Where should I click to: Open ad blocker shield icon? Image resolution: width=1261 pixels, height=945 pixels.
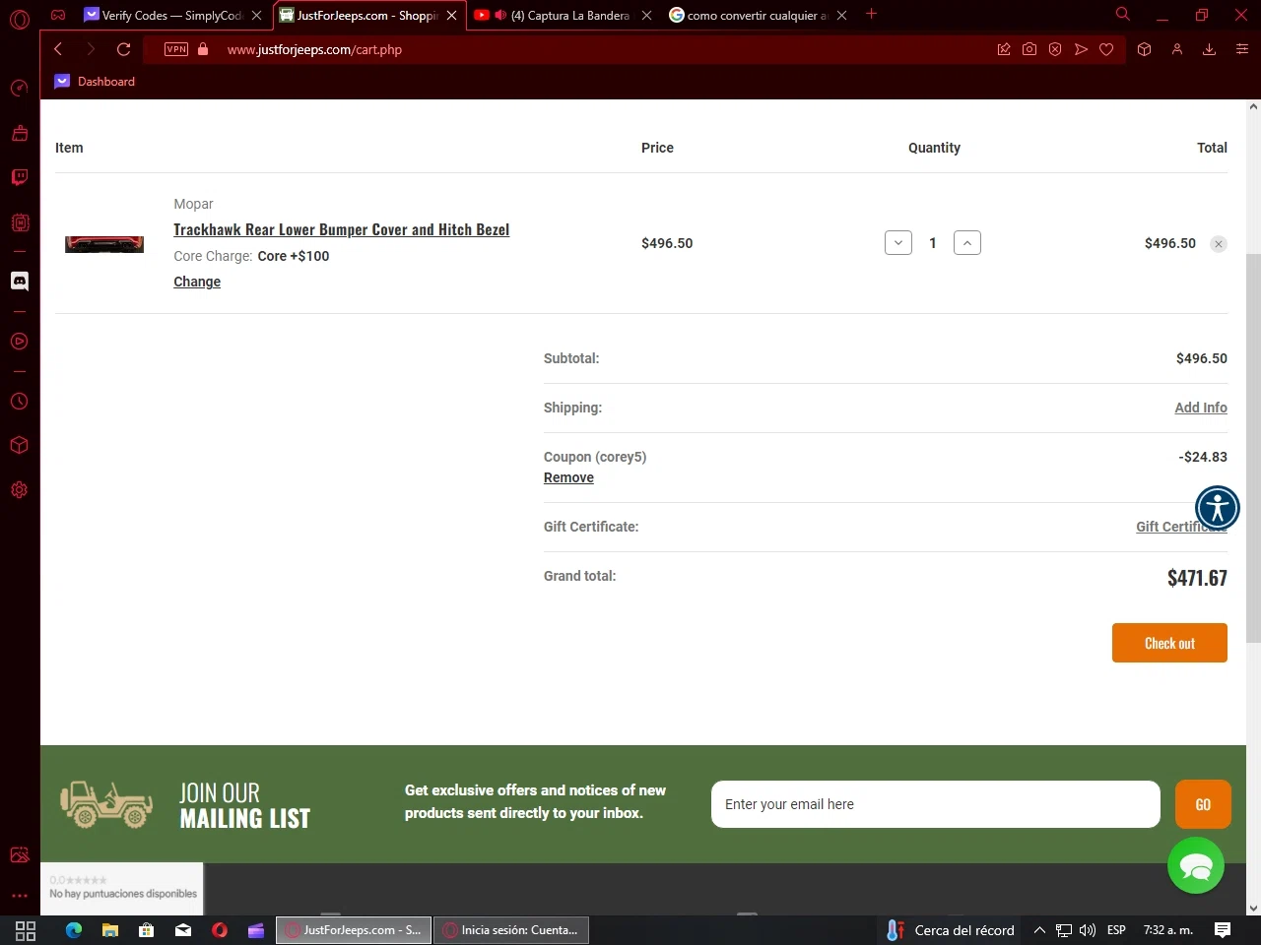[x=1055, y=49]
